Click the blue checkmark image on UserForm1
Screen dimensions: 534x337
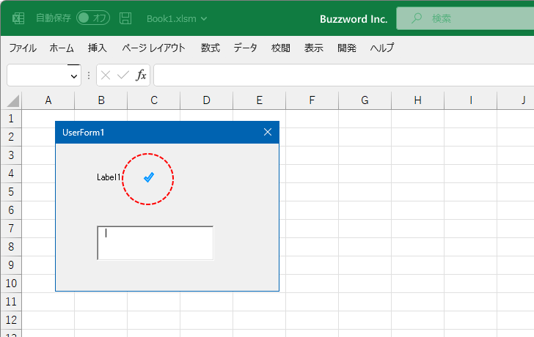149,177
